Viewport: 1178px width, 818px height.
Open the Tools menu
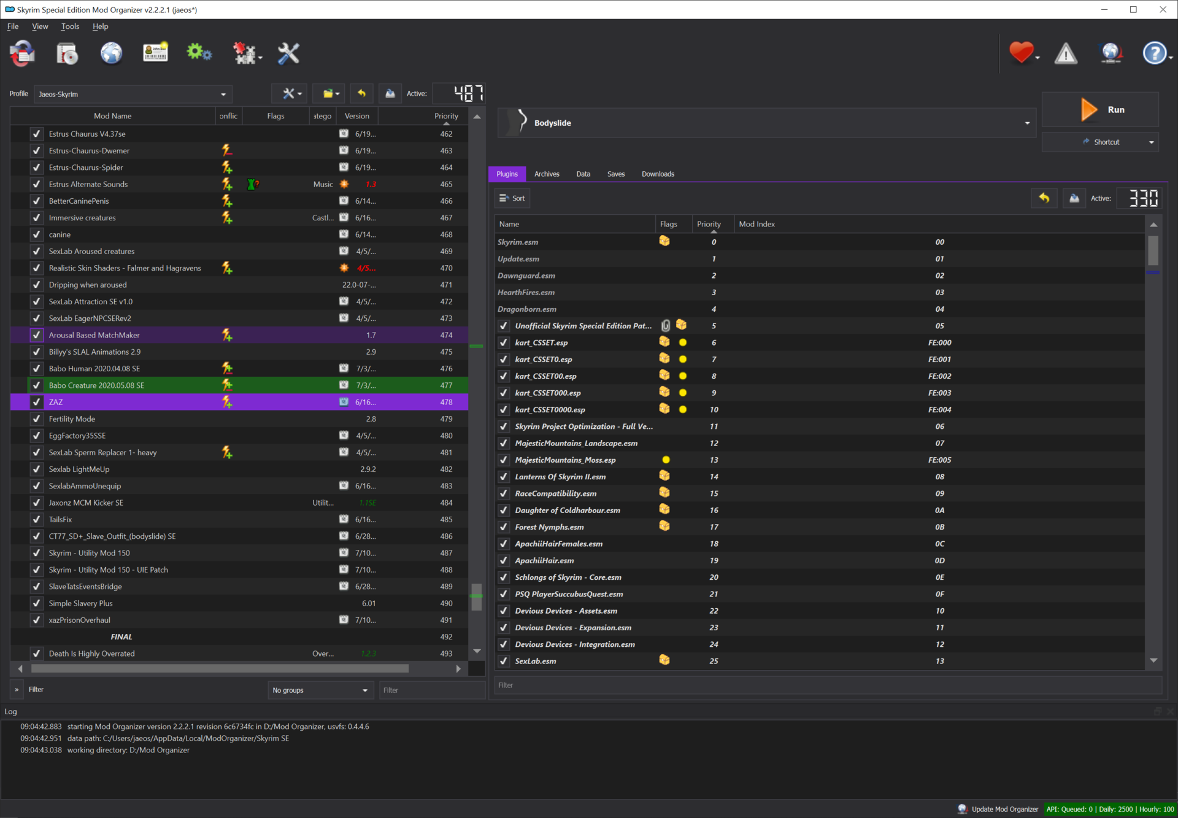(x=70, y=26)
